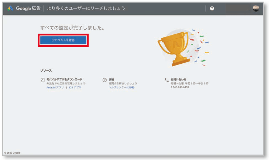The image size is (269, 160).
Task: Click the Google Ads logo icon
Action: 11,8
